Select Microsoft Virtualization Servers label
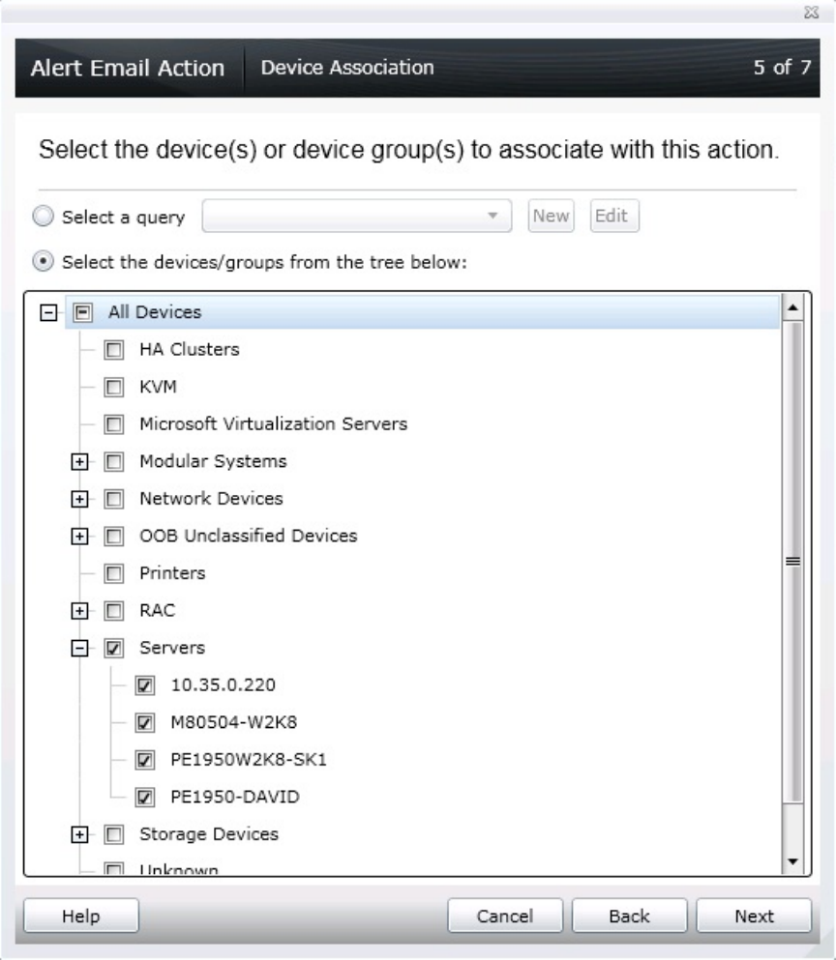The image size is (836, 960). [274, 423]
